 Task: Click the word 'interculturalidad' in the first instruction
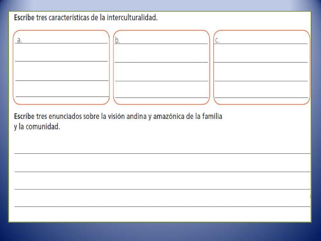pyautogui.click(x=132, y=18)
